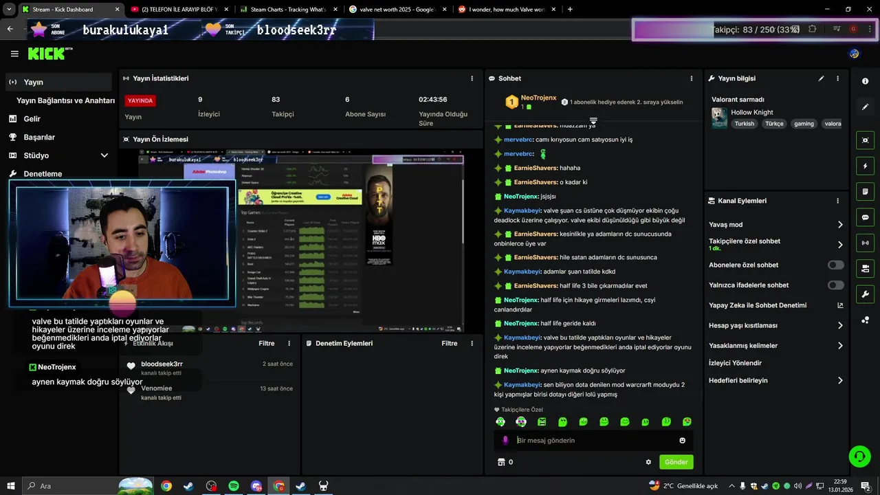Click the chat bubble icon in the right rail
Image resolution: width=880 pixels, height=495 pixels.
(865, 217)
